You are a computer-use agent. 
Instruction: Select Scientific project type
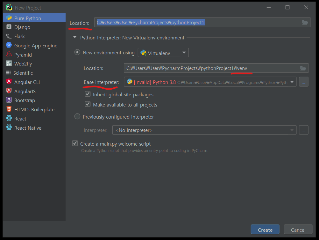pos(34,73)
